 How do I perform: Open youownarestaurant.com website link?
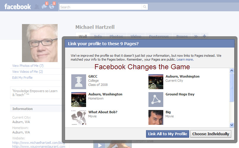click(39, 147)
